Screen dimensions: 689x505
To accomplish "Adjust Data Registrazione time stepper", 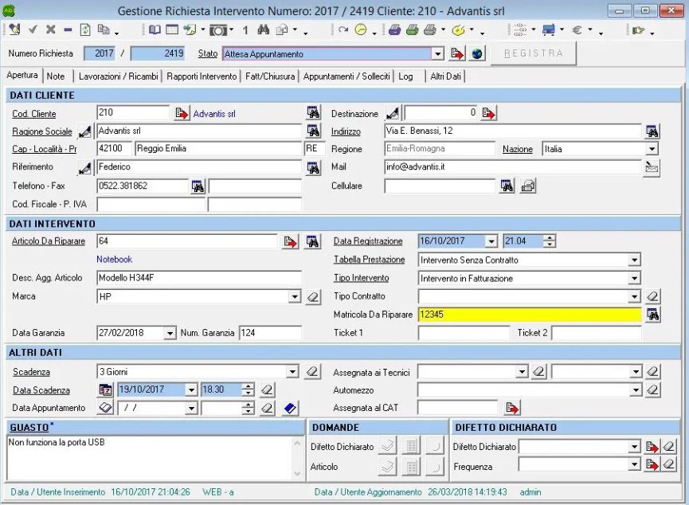I will (550, 241).
